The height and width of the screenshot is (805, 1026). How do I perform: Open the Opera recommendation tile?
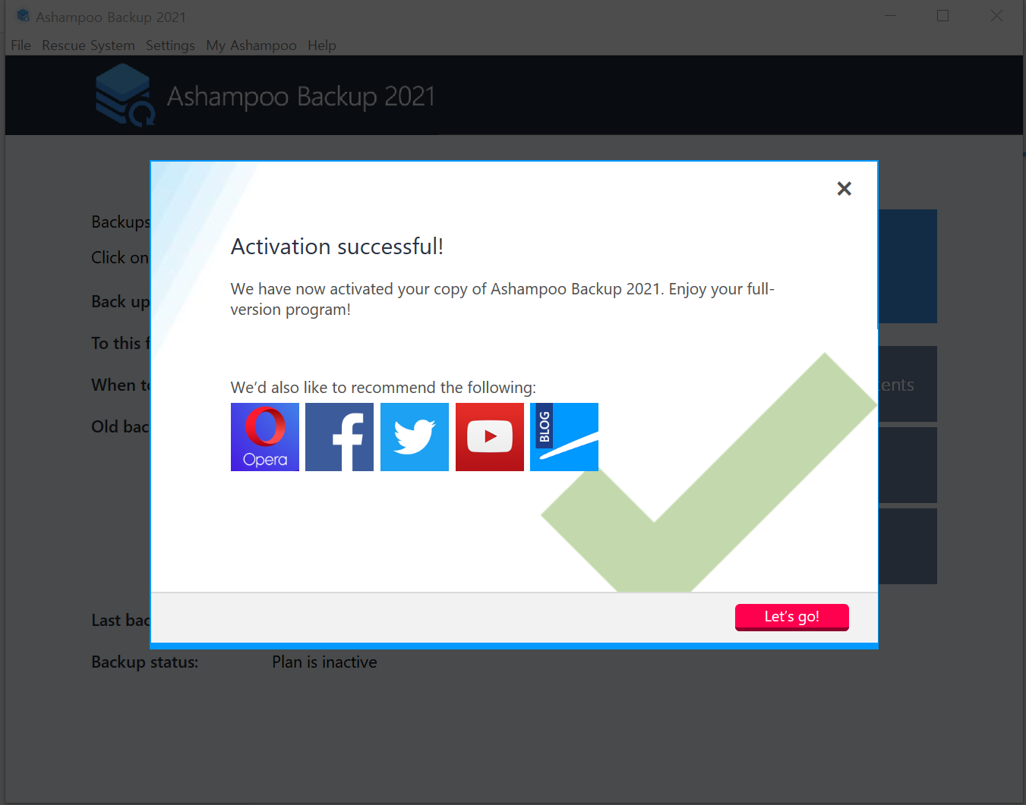tap(264, 437)
